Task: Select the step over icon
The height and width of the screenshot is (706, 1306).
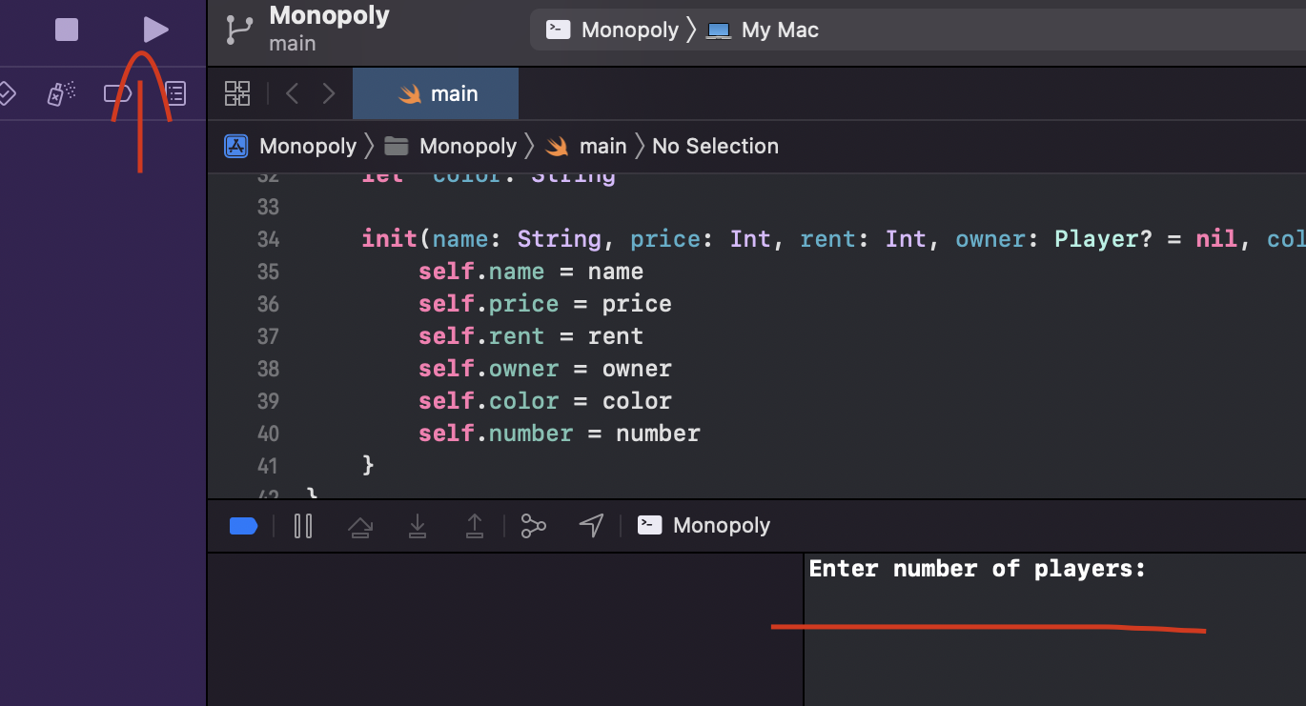Action: point(360,525)
